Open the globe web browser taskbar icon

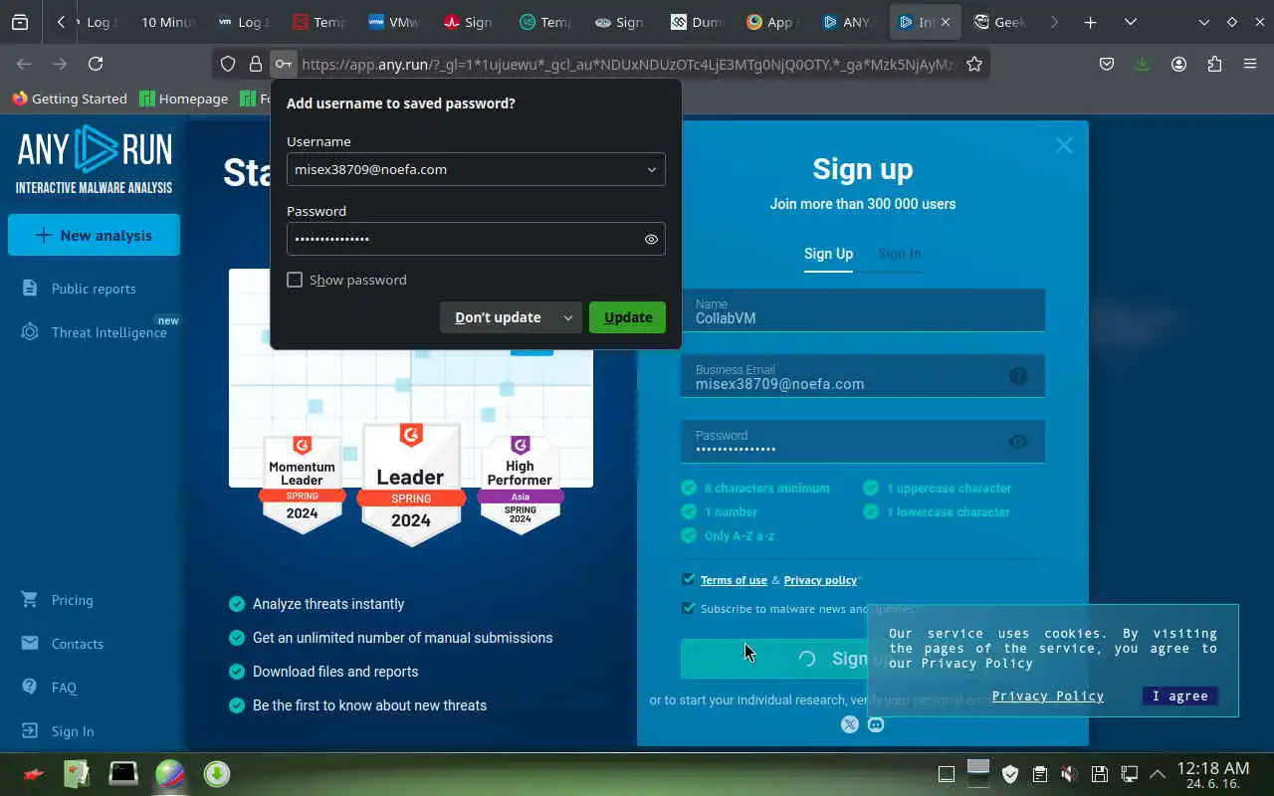[170, 773]
